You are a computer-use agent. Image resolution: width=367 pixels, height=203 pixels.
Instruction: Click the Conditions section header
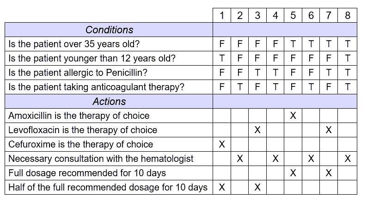(109, 30)
